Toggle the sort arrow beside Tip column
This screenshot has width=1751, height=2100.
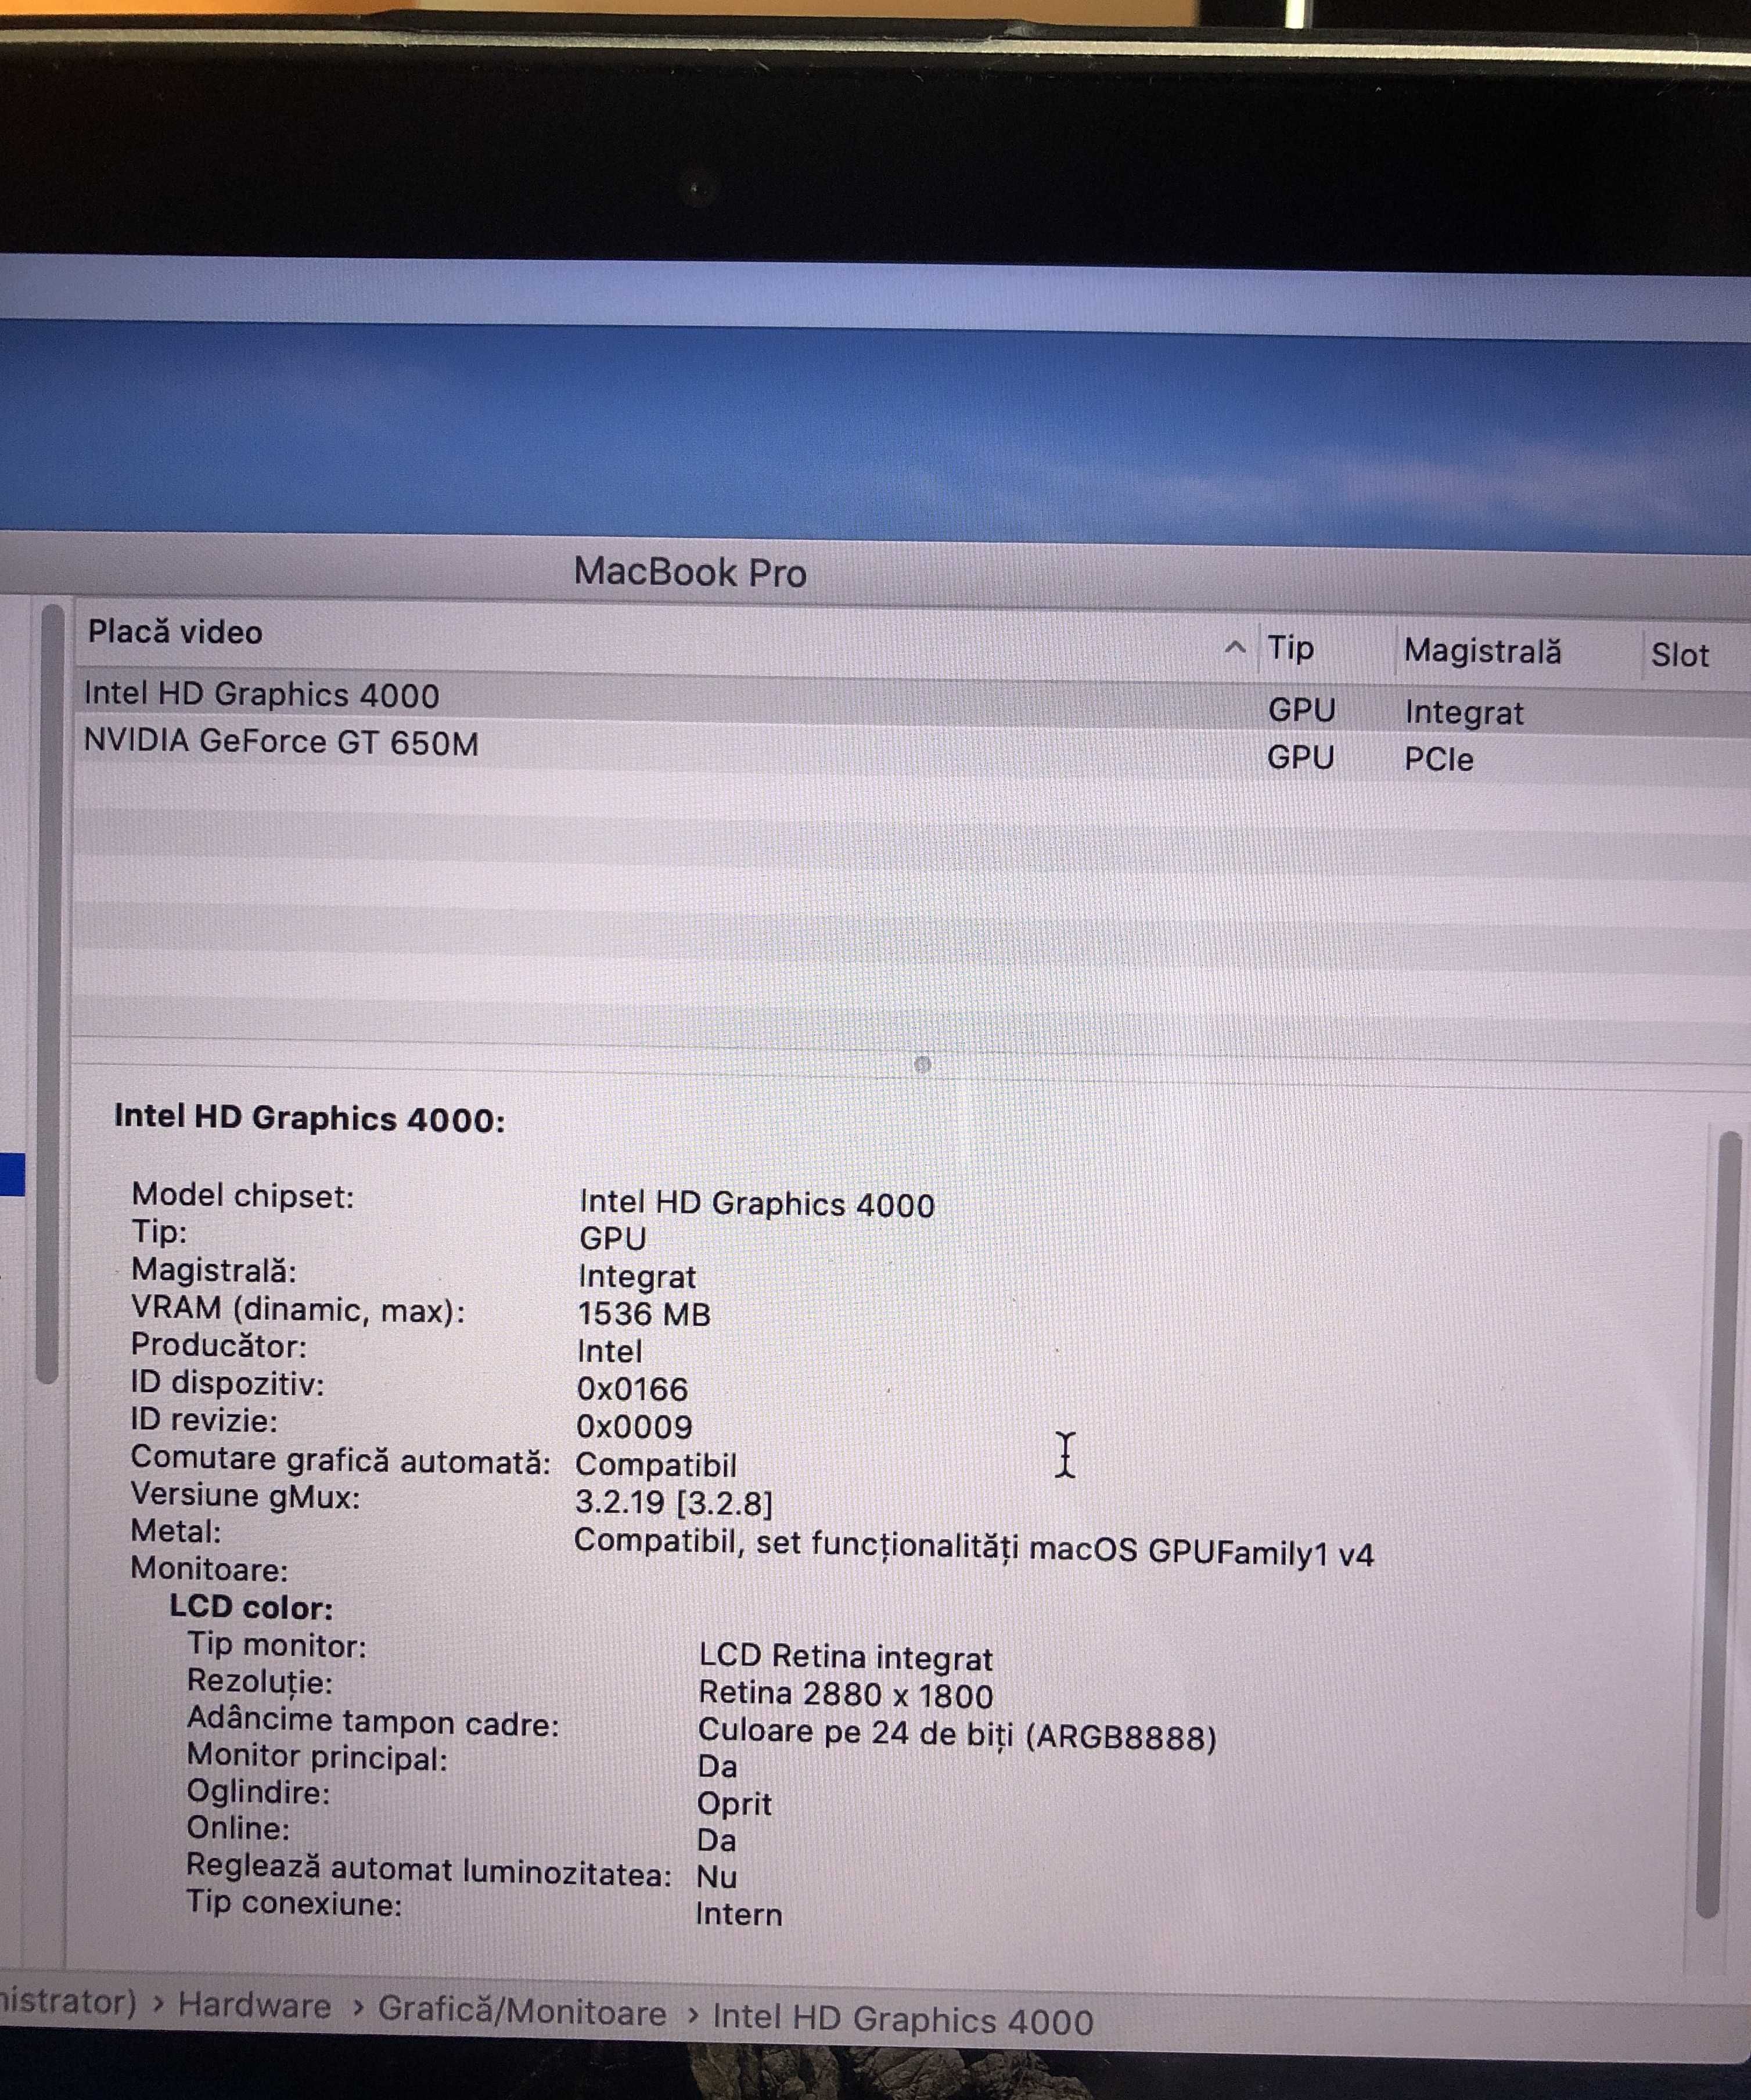coord(1235,647)
